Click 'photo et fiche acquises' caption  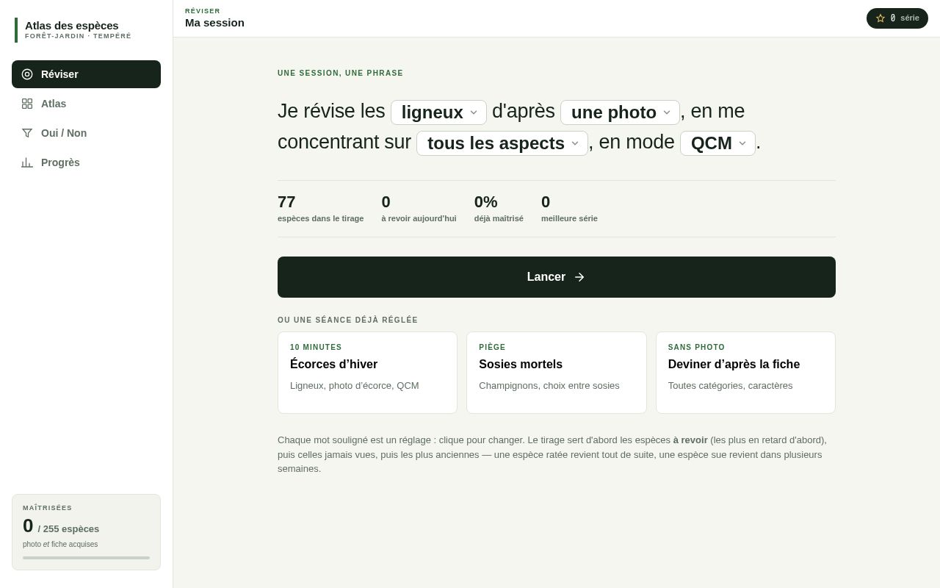[60, 545]
